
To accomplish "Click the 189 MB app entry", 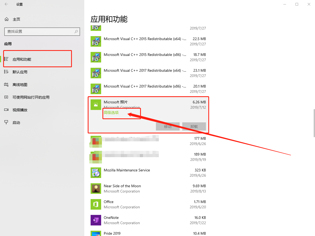I will click(x=149, y=157).
